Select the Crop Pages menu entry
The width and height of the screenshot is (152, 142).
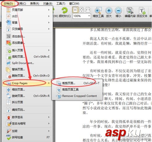pos(27,83)
